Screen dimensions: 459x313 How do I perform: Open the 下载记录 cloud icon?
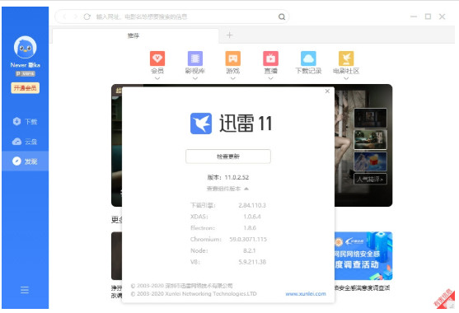tap(308, 58)
